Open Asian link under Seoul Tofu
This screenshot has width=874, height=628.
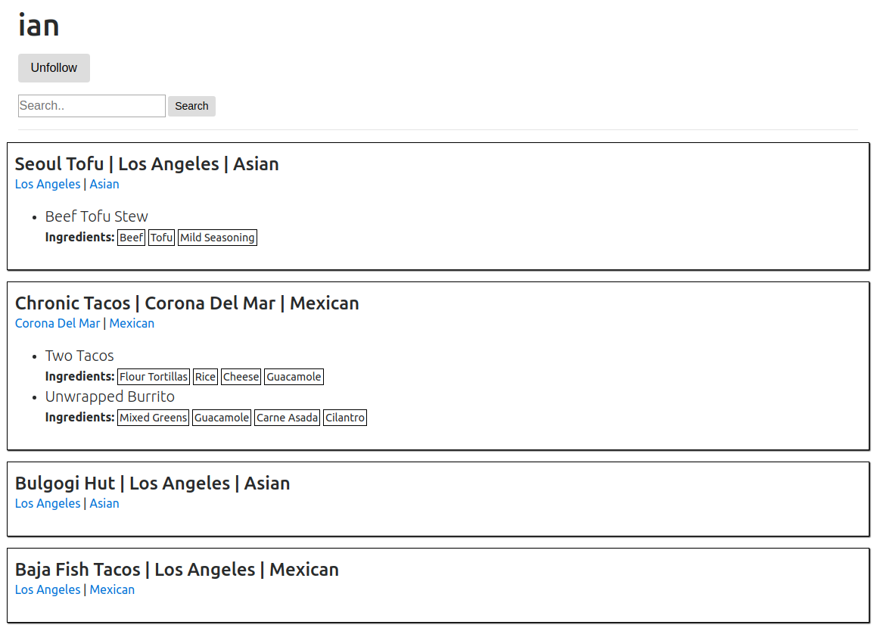coord(104,184)
